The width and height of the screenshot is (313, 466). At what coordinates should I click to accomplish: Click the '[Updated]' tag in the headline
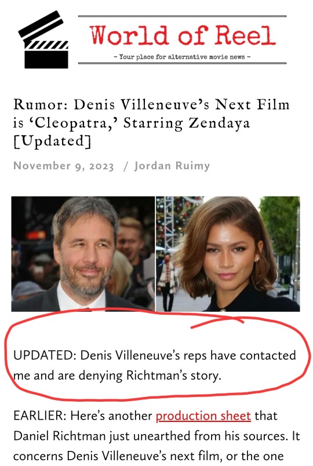click(x=52, y=141)
